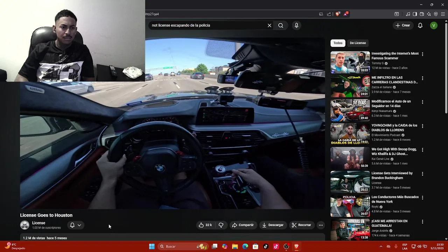Click Brave Shields lion icon in address bar
The width and height of the screenshot is (448, 252).
tap(337, 14)
